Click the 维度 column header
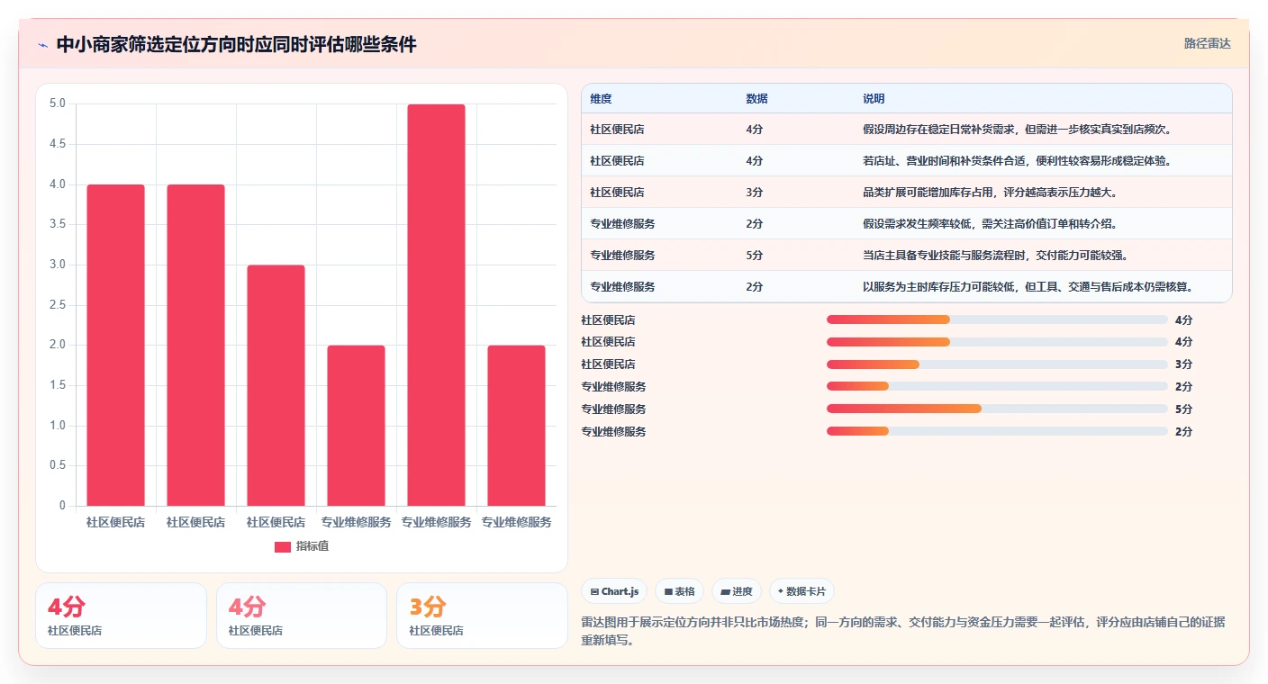This screenshot has width=1268, height=684. (601, 99)
